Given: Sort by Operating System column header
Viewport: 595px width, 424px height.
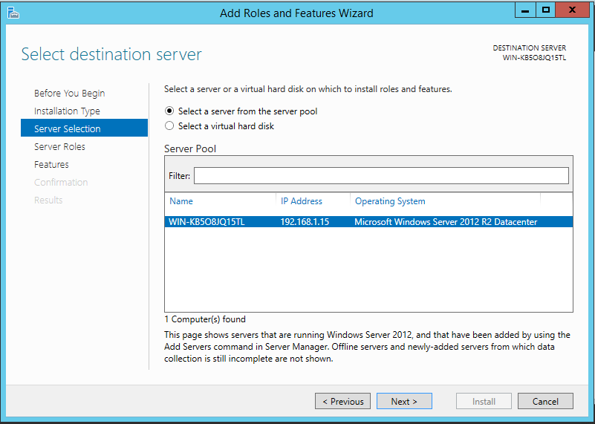Looking at the screenshot, I should tap(390, 201).
